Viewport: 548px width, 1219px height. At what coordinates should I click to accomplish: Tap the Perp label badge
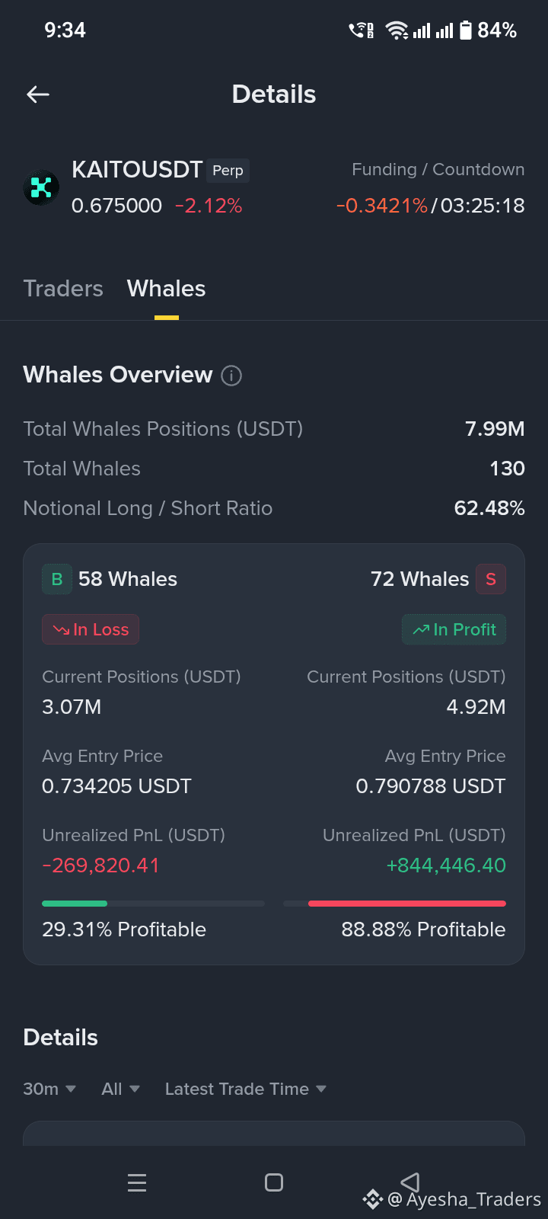click(x=228, y=171)
